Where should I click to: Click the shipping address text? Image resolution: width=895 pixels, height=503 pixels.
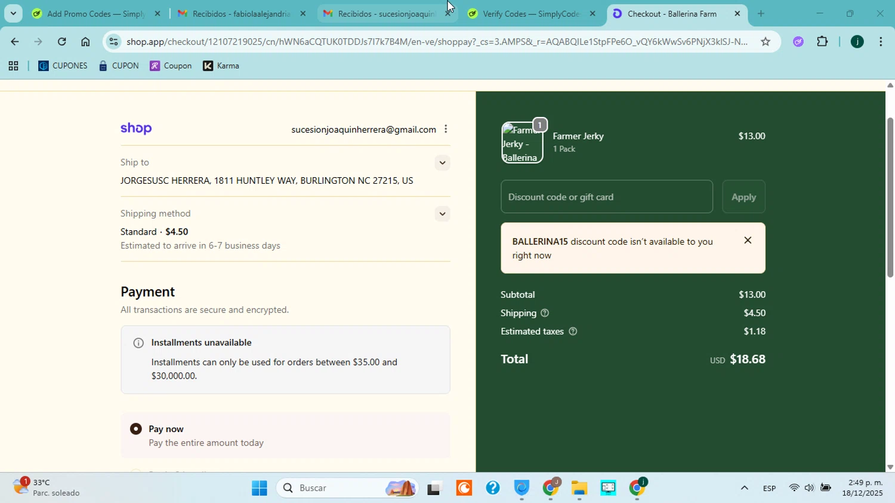tap(267, 181)
